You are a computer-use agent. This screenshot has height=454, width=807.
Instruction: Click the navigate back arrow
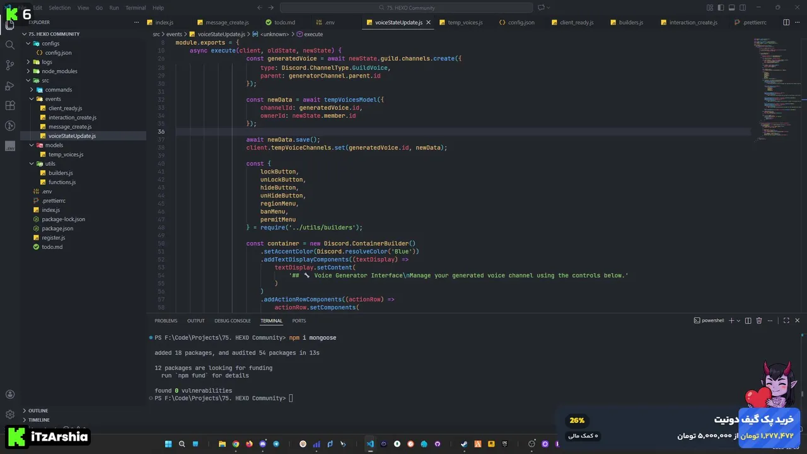tap(260, 8)
